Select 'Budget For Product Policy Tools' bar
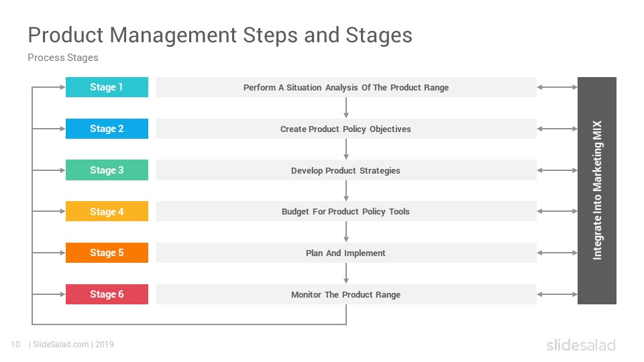This screenshot has height=362, width=644. coord(346,211)
